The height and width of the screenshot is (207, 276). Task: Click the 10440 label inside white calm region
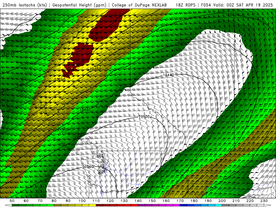coord(168,75)
